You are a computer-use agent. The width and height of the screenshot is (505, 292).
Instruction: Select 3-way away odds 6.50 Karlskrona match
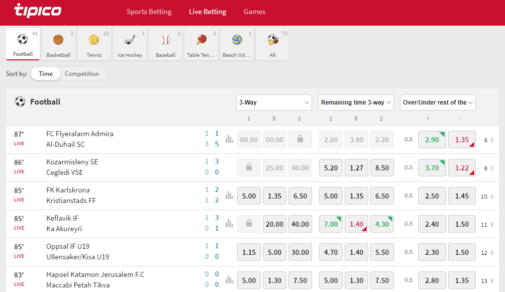click(x=300, y=196)
